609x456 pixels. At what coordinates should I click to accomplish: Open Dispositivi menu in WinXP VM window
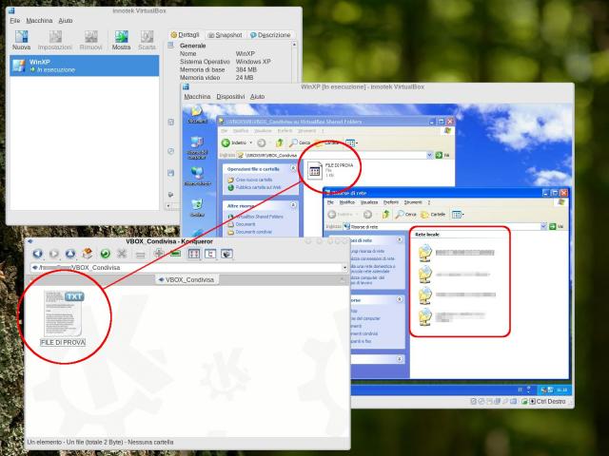click(x=230, y=97)
